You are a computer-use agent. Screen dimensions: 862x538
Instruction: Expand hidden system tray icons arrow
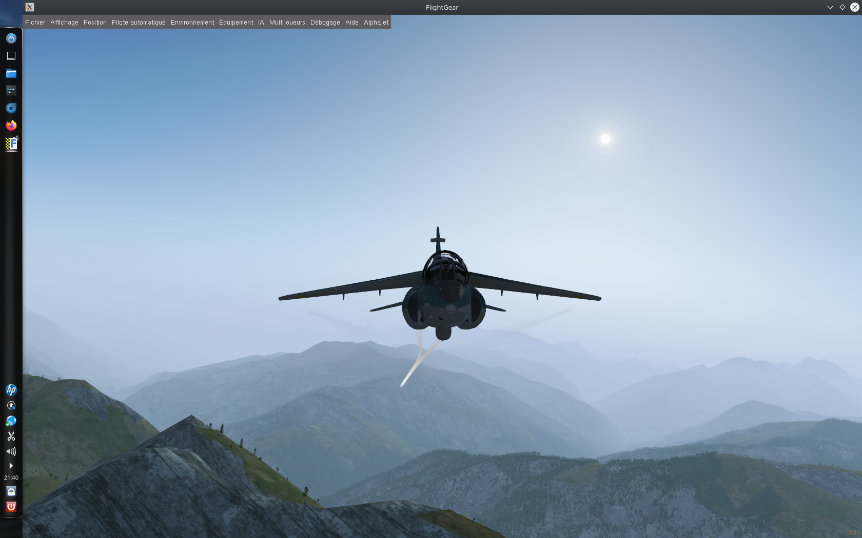tap(11, 466)
